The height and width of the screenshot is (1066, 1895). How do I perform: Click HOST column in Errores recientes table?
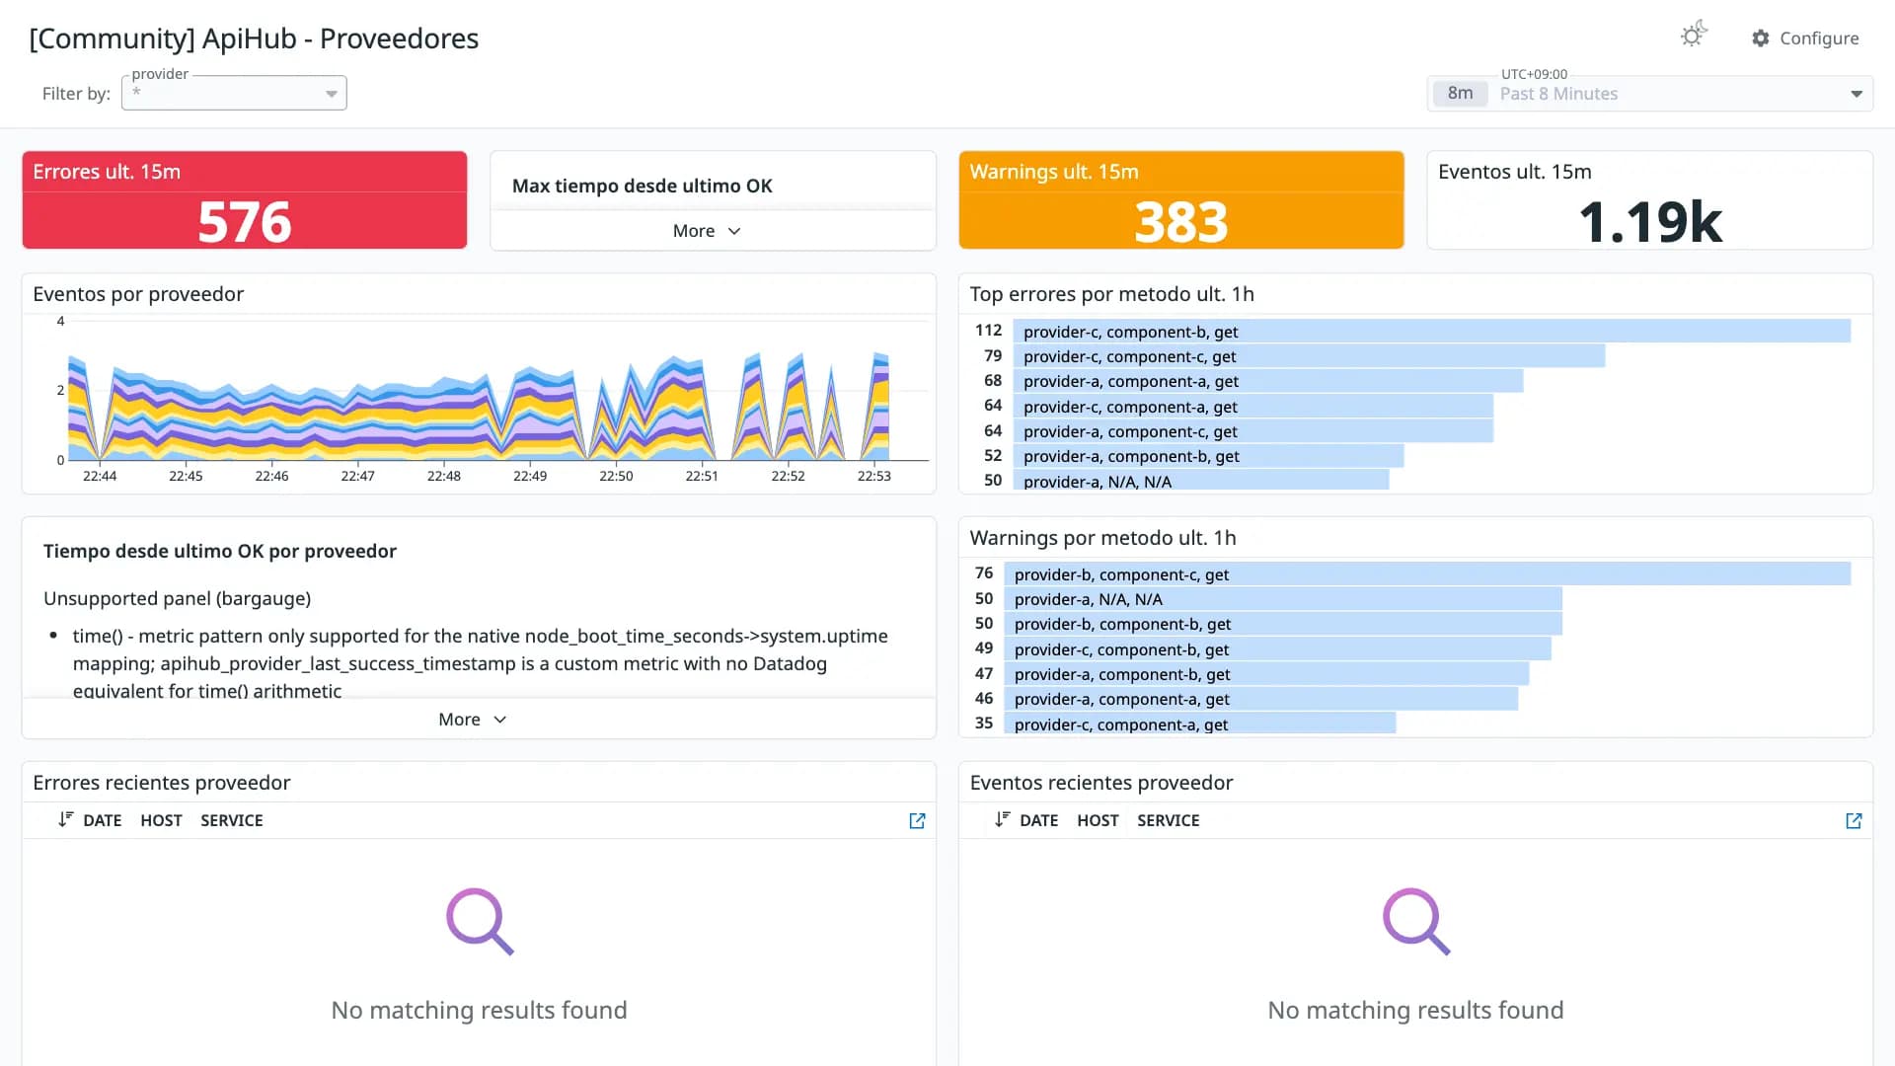tap(161, 821)
